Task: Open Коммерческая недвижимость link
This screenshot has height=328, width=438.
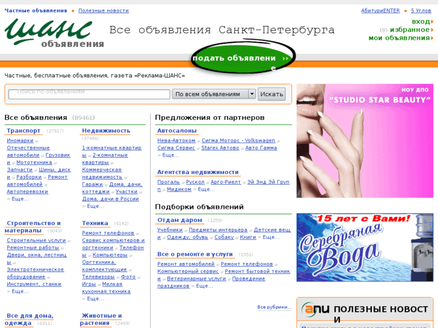Action: [102, 173]
